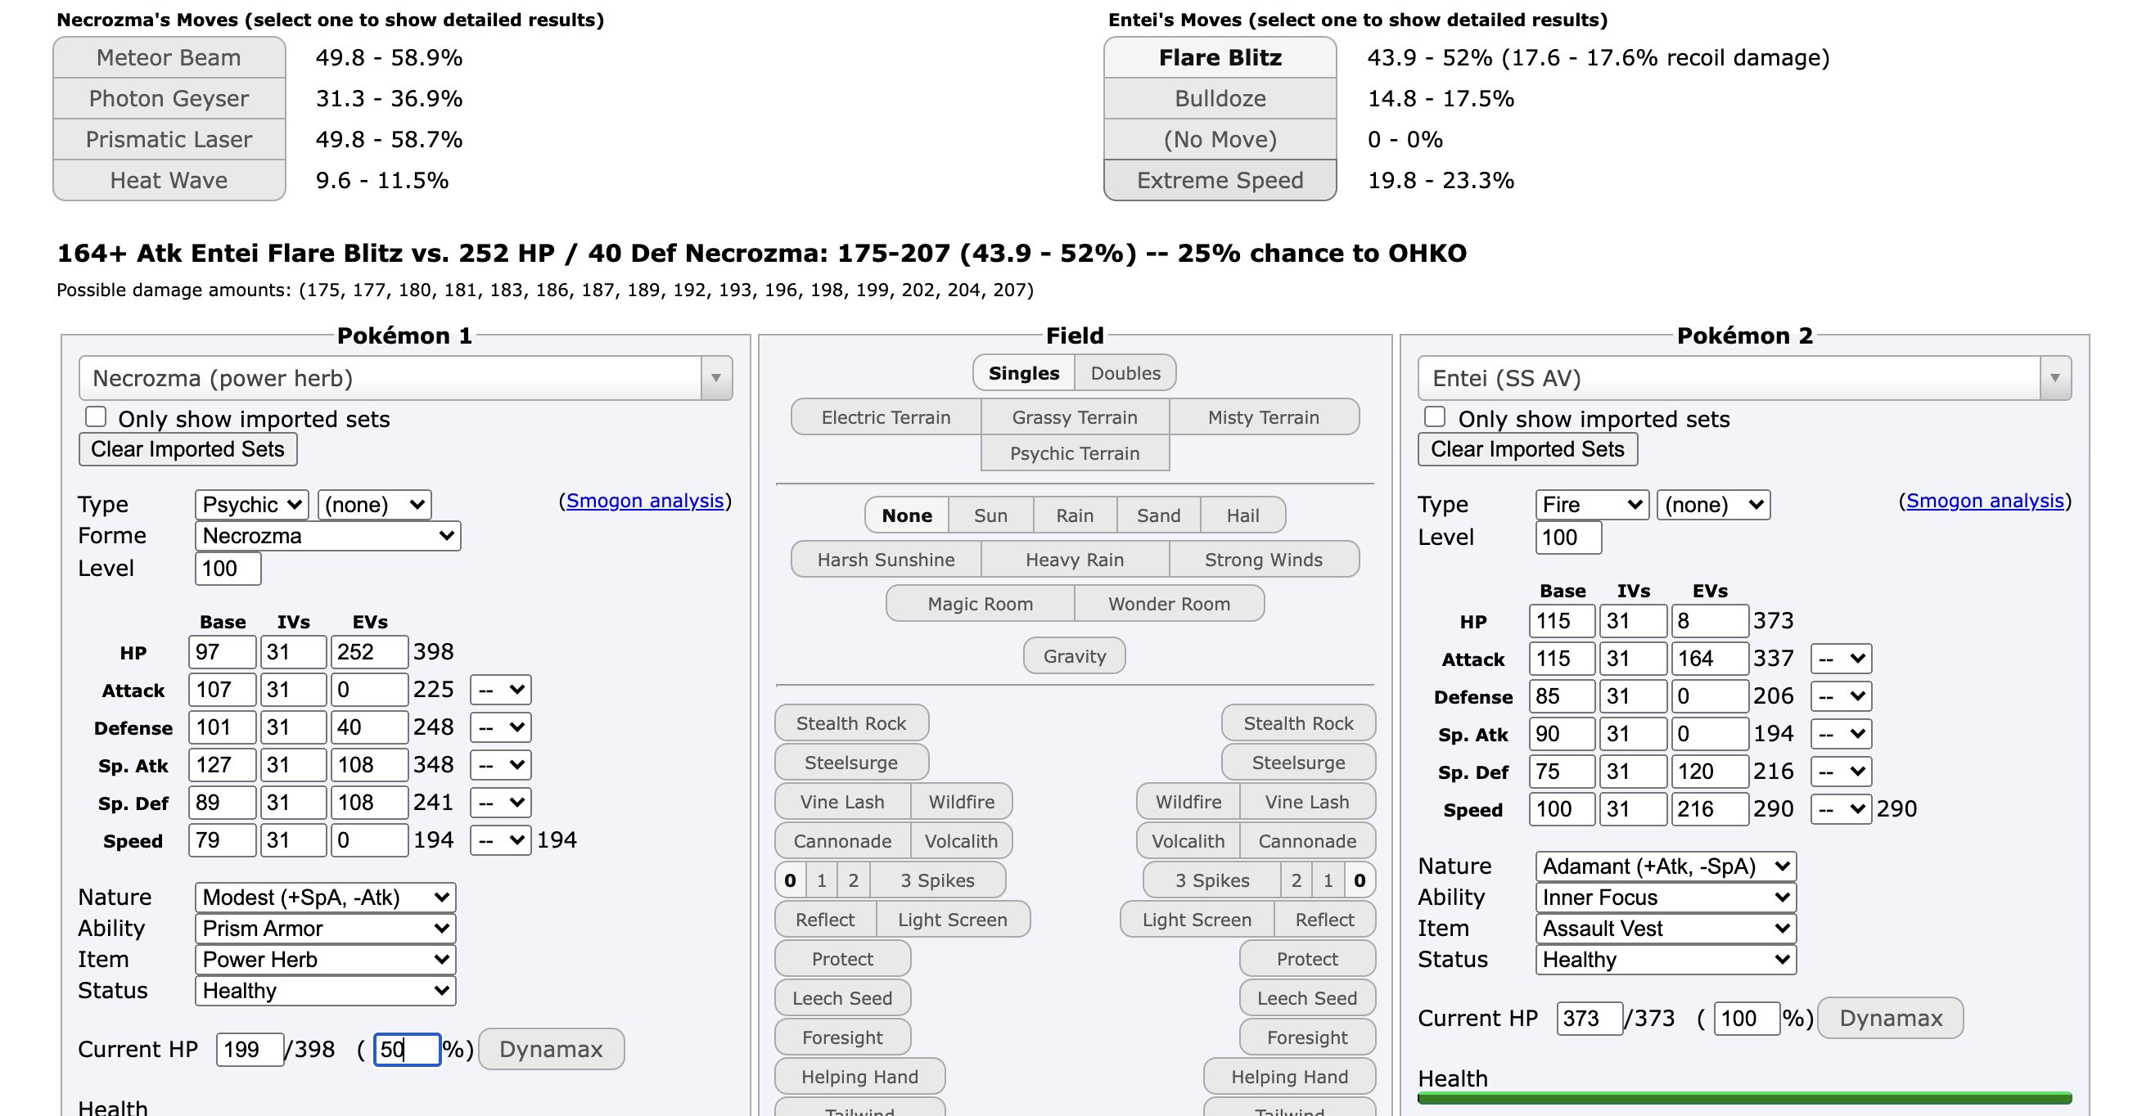Viewport: 2133px width, 1116px height.
Task: Enable Psychic Terrain
Action: pos(1075,452)
